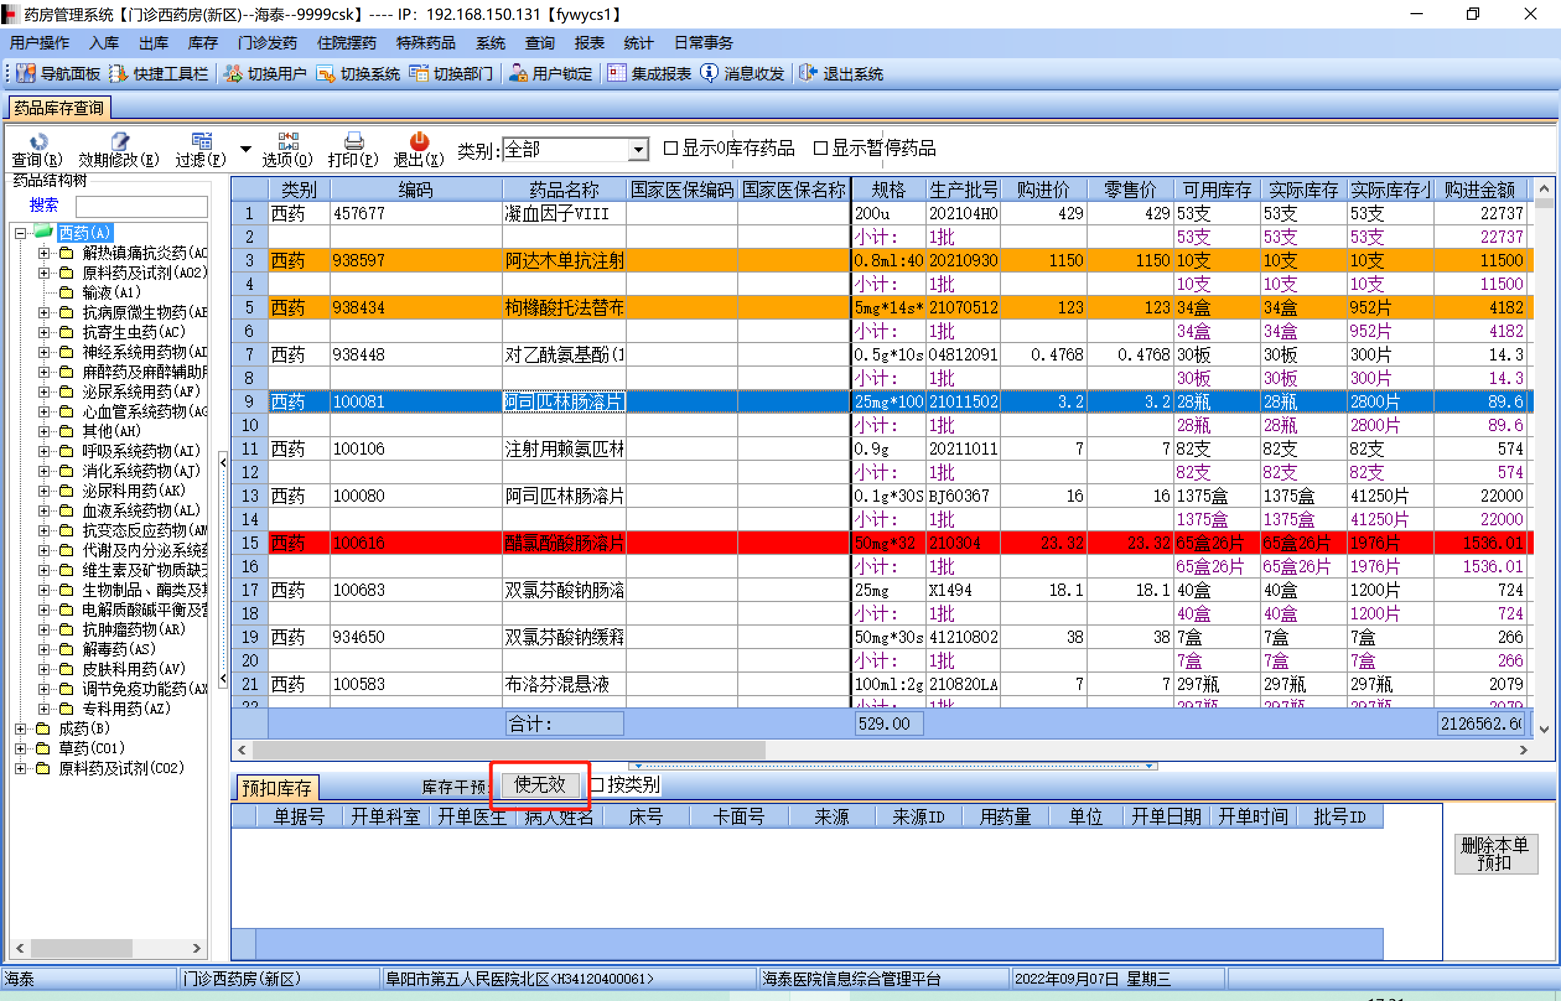Click the 使无效 button

click(540, 785)
